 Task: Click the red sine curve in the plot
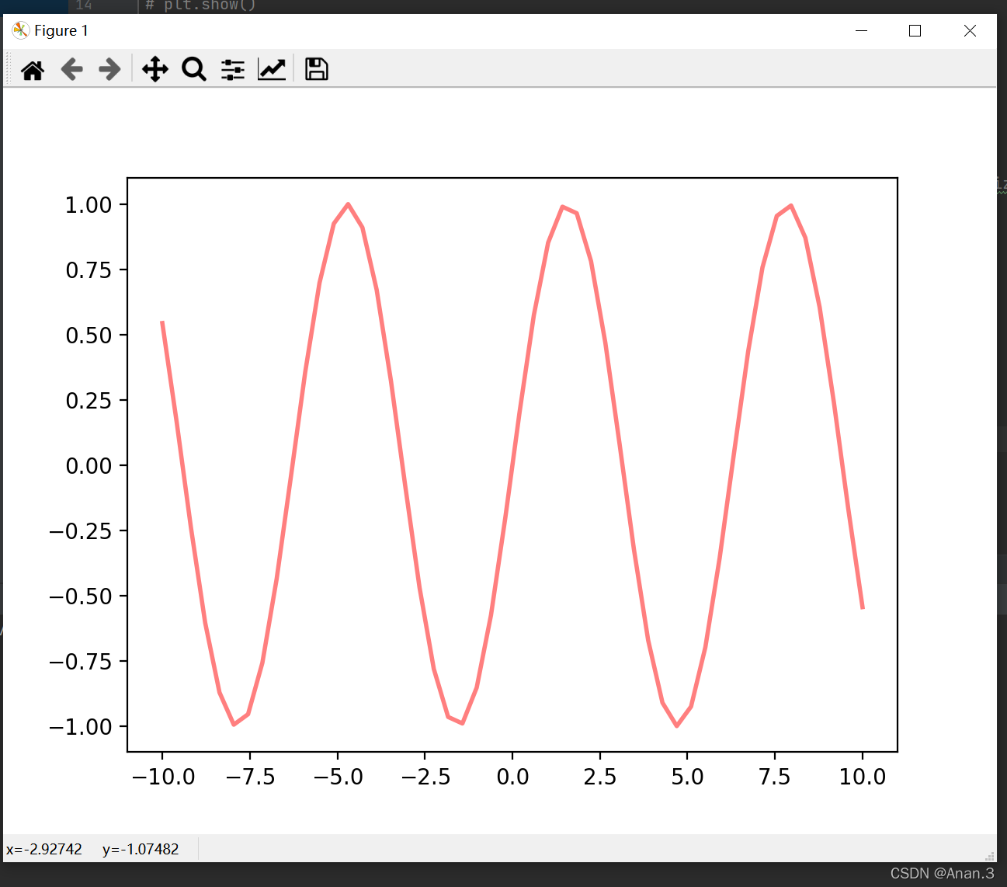(512, 464)
